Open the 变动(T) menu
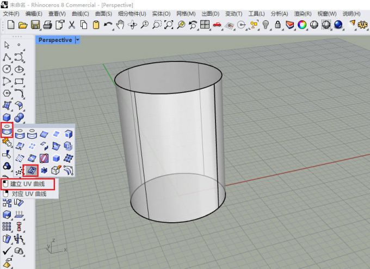The width and height of the screenshot is (370, 269). coord(233,14)
